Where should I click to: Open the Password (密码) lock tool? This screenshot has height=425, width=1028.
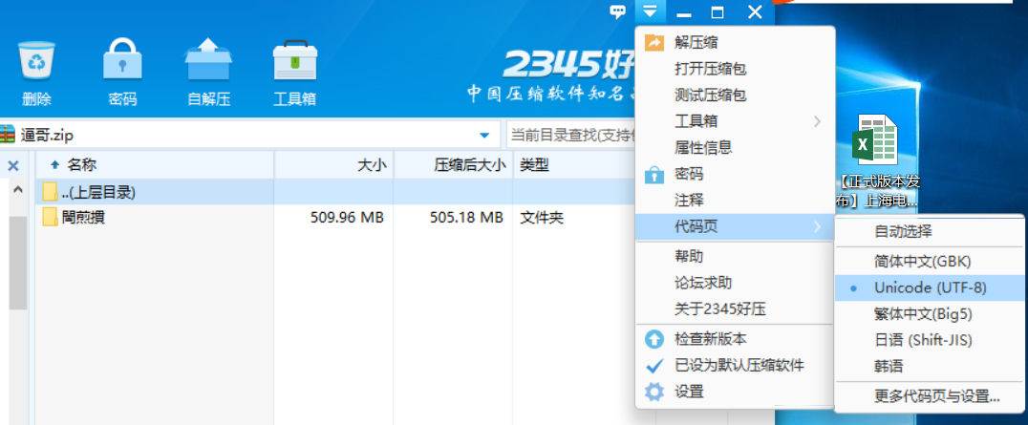click(x=122, y=59)
